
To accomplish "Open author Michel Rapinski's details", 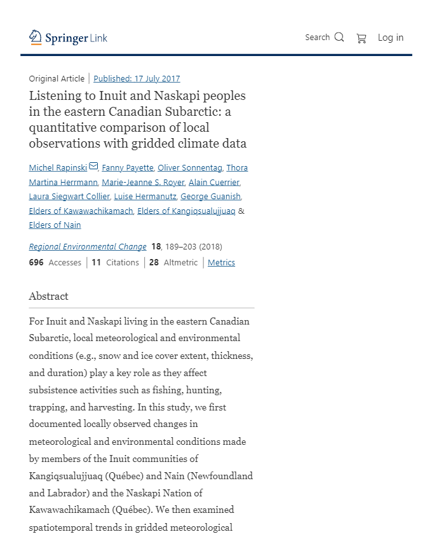I will [x=58, y=168].
